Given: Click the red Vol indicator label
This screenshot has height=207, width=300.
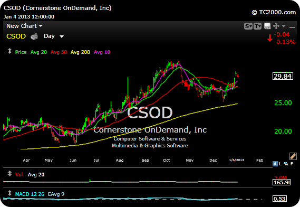Looking at the screenshot, I should [x=19, y=175].
